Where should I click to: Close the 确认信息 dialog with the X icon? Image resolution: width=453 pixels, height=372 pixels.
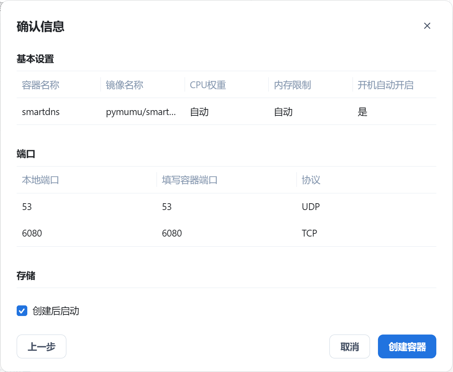pyautogui.click(x=427, y=26)
